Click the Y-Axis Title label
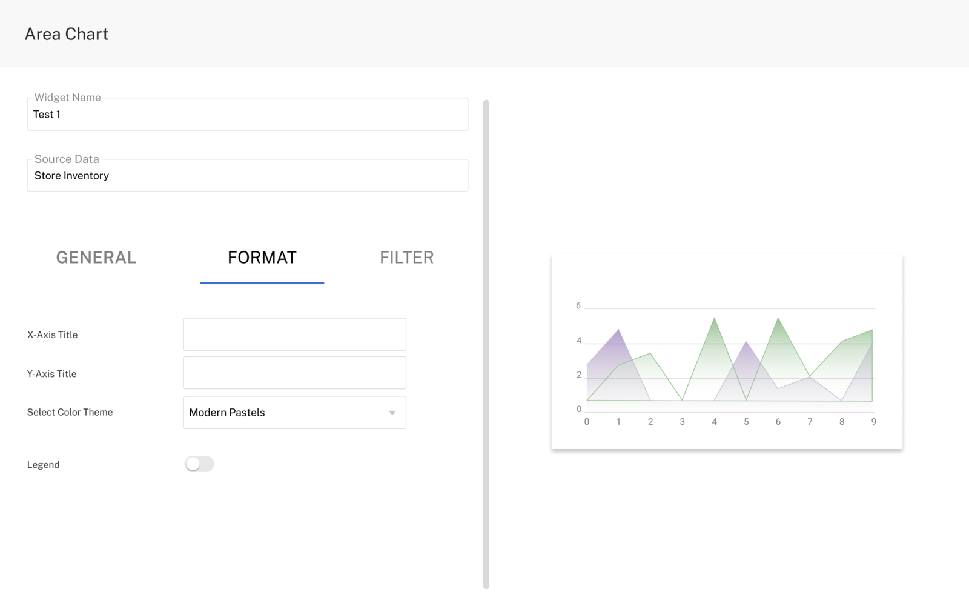Viewport: 969px width, 606px height. (51, 374)
